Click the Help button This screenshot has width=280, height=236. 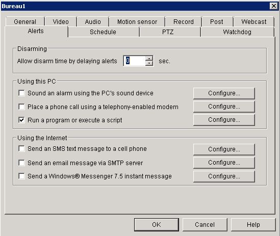tap(253, 225)
